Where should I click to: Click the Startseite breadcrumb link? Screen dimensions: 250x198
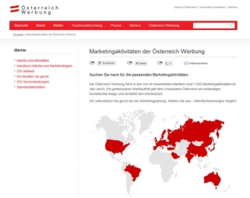tap(18, 35)
